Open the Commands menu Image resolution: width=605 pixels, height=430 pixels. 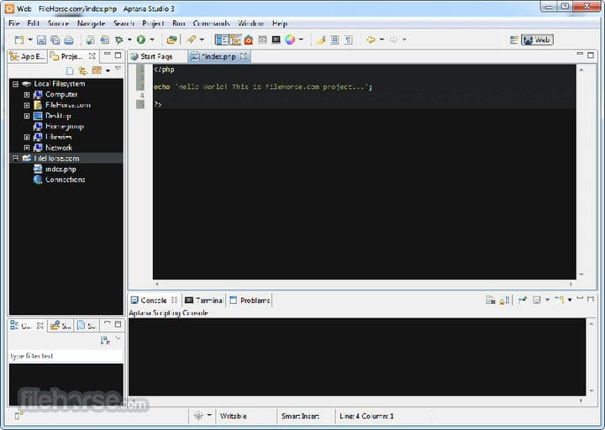[x=212, y=24]
